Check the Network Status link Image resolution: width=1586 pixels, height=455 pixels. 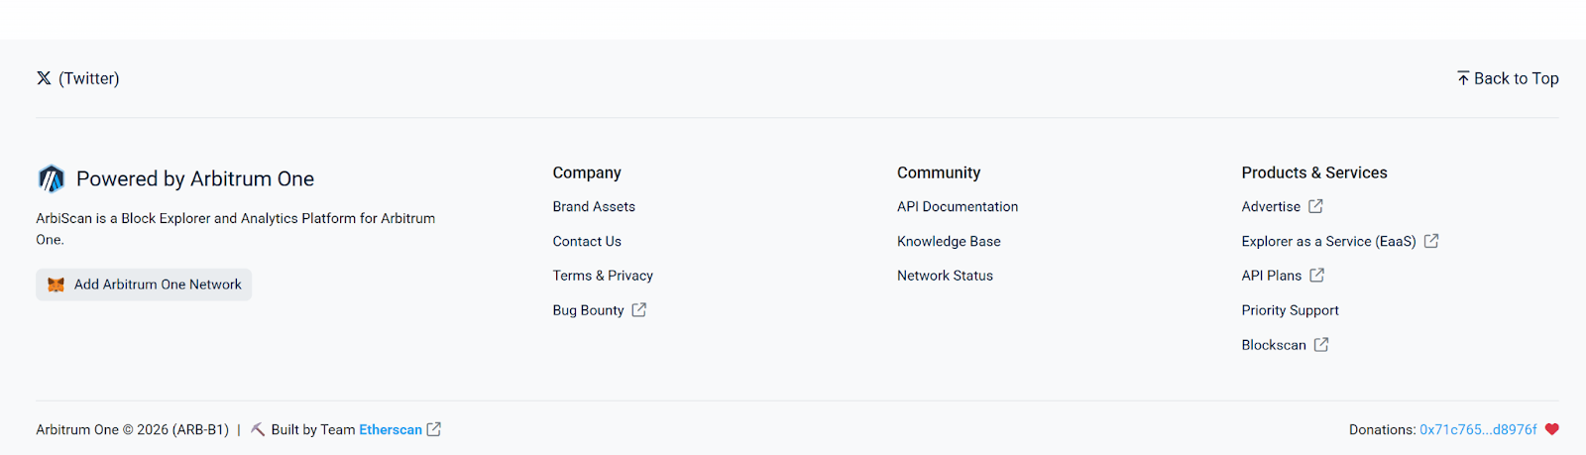point(945,276)
